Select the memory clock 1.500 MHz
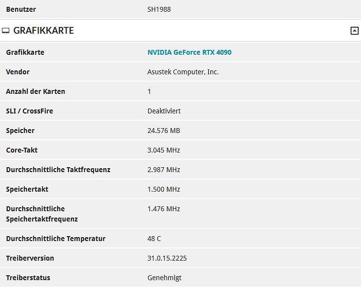The image size is (361, 287). 164,189
